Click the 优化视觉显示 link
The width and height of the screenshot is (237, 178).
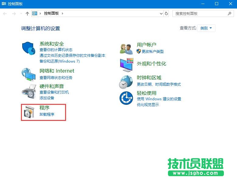[x=148, y=104]
